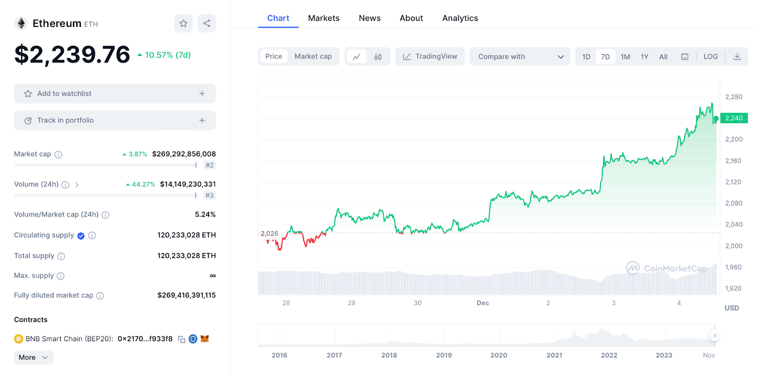Open the Chart tab
Image resolution: width=757 pixels, height=376 pixels.
pyautogui.click(x=278, y=18)
